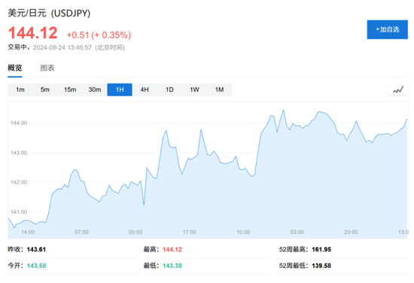Click the 美元/日元 (USDJPY) title
This screenshot has width=414, height=283.
click(x=49, y=13)
